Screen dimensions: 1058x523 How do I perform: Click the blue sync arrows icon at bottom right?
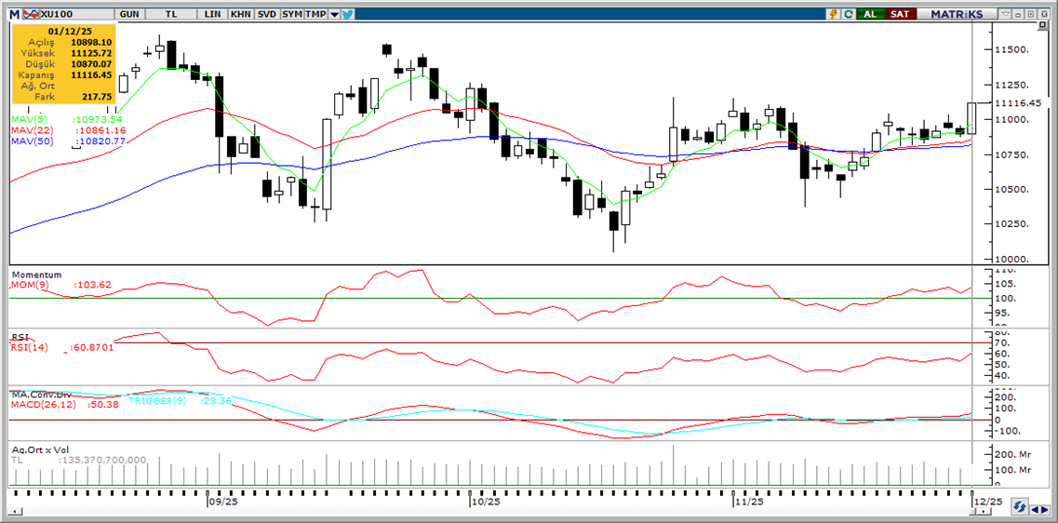pos(1021,507)
